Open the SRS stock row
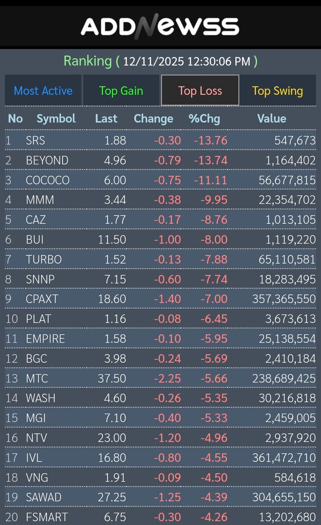 [x=35, y=141]
